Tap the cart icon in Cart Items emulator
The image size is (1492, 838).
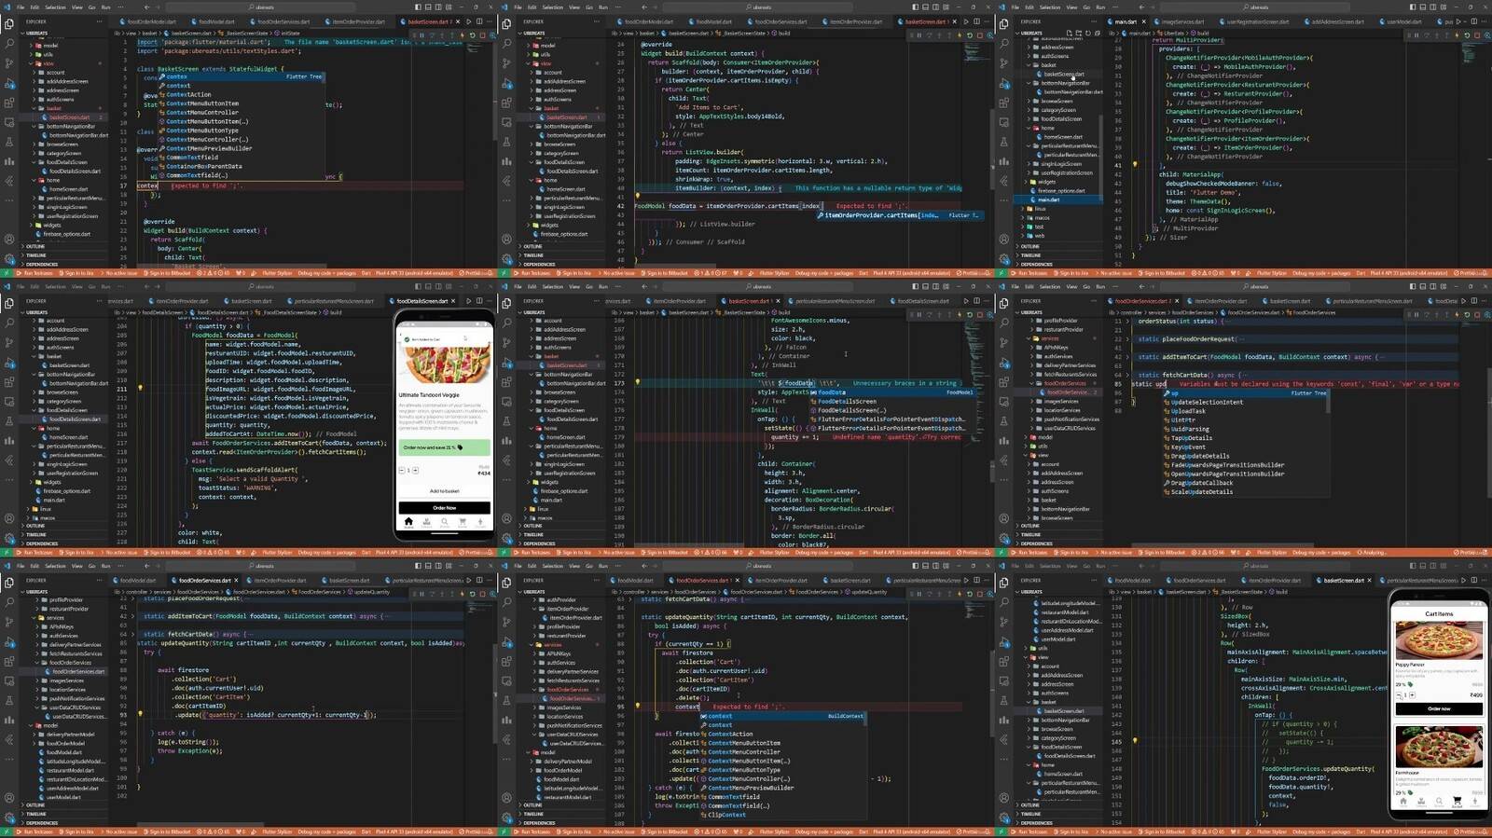[1457, 801]
